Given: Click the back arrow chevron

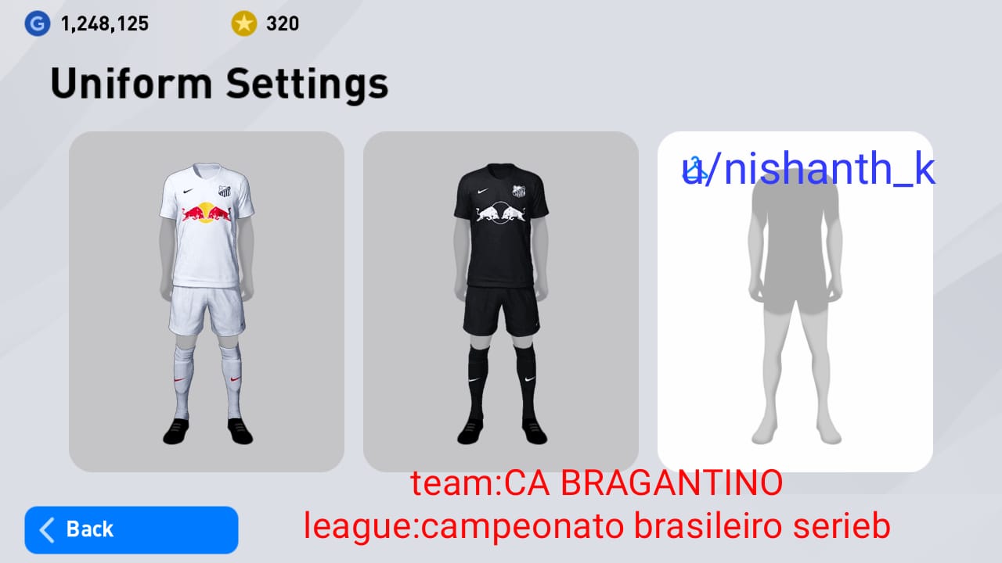Looking at the screenshot, I should 47,529.
